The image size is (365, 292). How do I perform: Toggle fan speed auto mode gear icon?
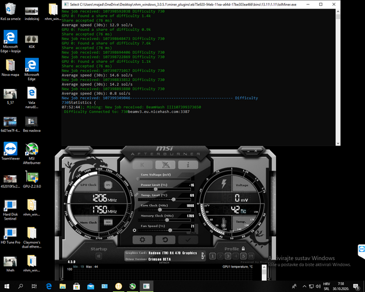pos(135,230)
